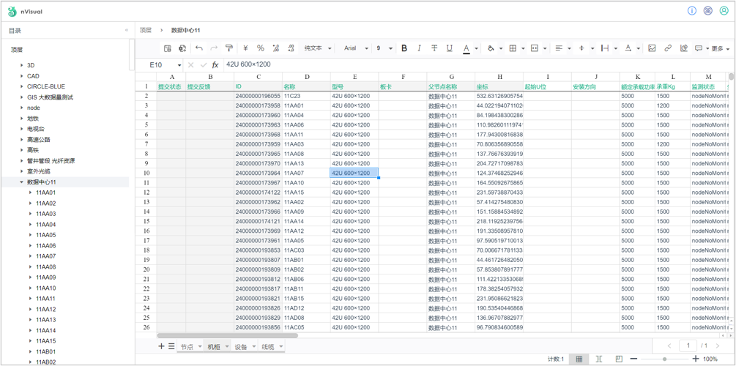This screenshot has width=736, height=366.
Task: Click the zoom slider handle
Action: pyautogui.click(x=665, y=359)
